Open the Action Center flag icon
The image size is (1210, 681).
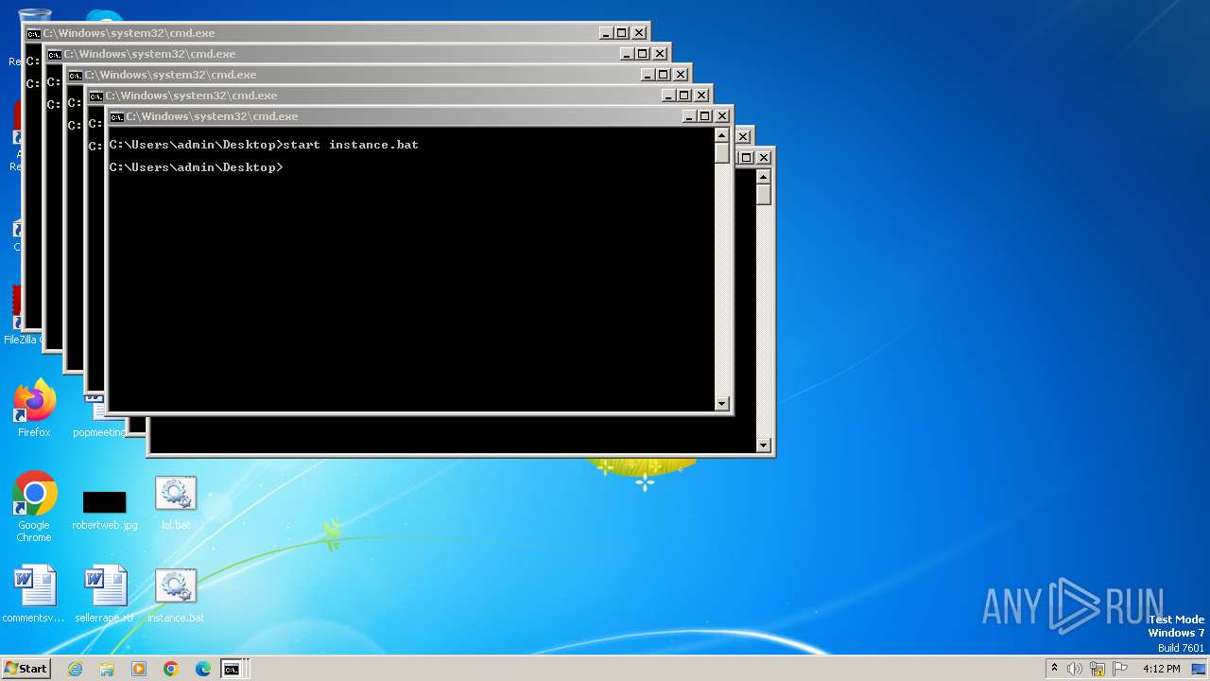coord(1119,669)
